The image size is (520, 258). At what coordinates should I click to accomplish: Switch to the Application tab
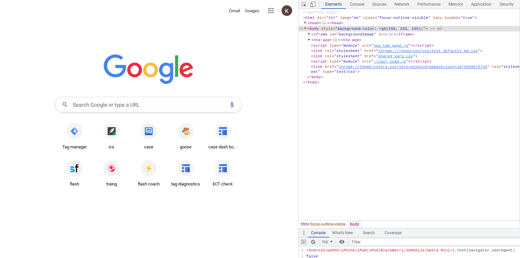(x=481, y=4)
